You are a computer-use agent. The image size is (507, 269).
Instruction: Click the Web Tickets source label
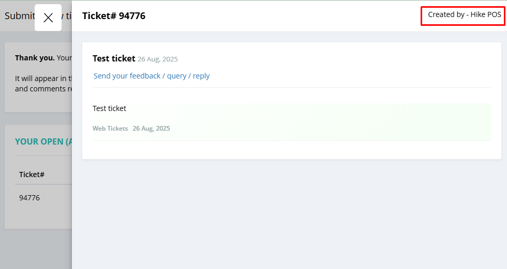click(110, 129)
